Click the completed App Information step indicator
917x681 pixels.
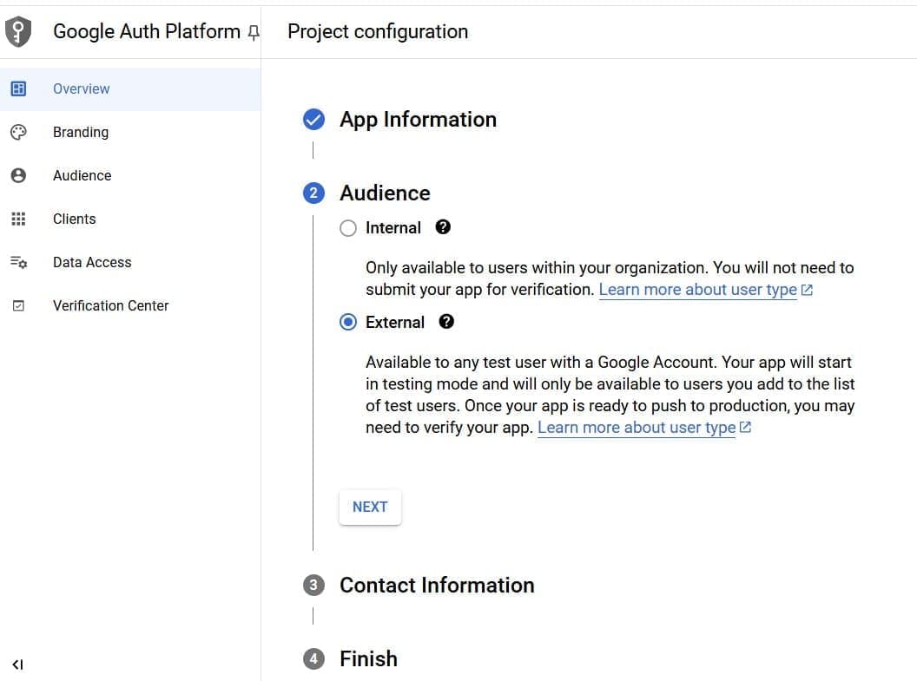point(313,119)
